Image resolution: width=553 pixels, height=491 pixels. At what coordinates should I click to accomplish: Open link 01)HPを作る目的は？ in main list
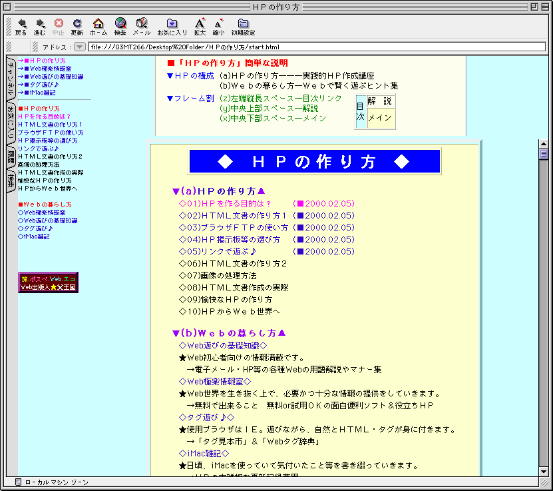[x=225, y=203]
